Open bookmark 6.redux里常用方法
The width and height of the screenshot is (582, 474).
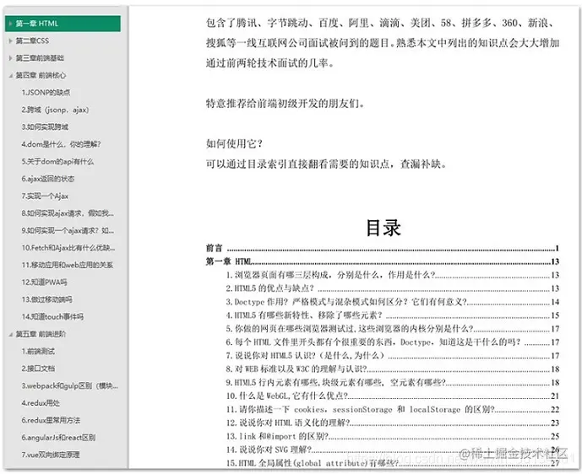coord(51,420)
